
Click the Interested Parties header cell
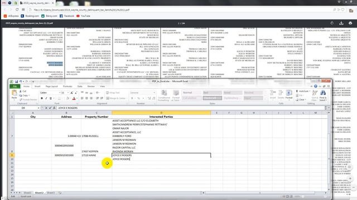[x=161, y=117]
